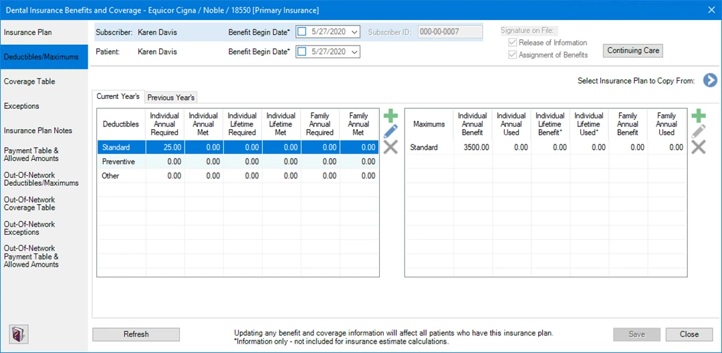The image size is (722, 353).
Task: Toggle Subscriber Benefit Begin Date checkbox
Action: pos(302,32)
